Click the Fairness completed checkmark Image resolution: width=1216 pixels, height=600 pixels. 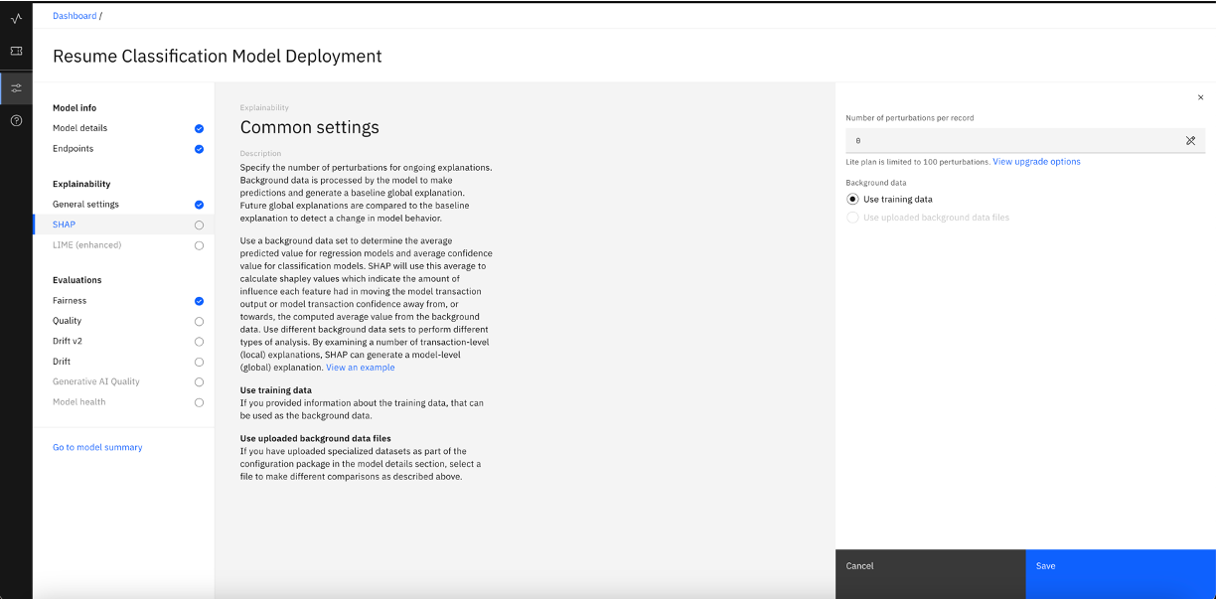tap(199, 301)
